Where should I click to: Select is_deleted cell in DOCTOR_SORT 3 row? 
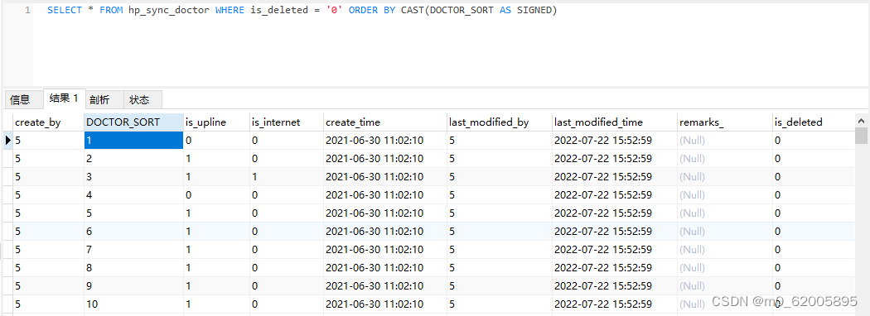tap(813, 177)
